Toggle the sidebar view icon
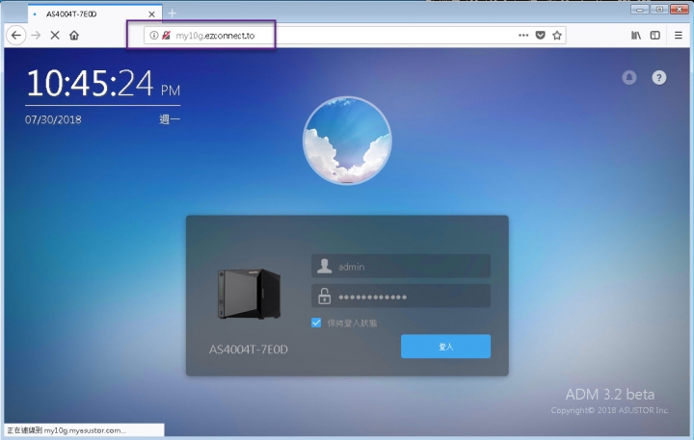 point(655,36)
